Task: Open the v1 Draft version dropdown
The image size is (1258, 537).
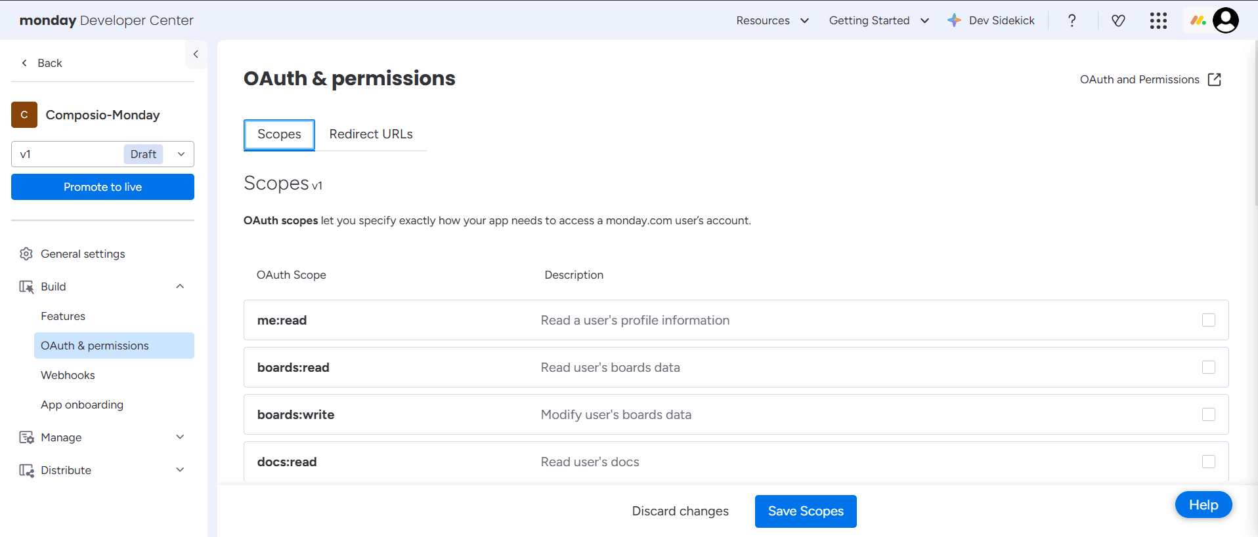Action: 102,154
